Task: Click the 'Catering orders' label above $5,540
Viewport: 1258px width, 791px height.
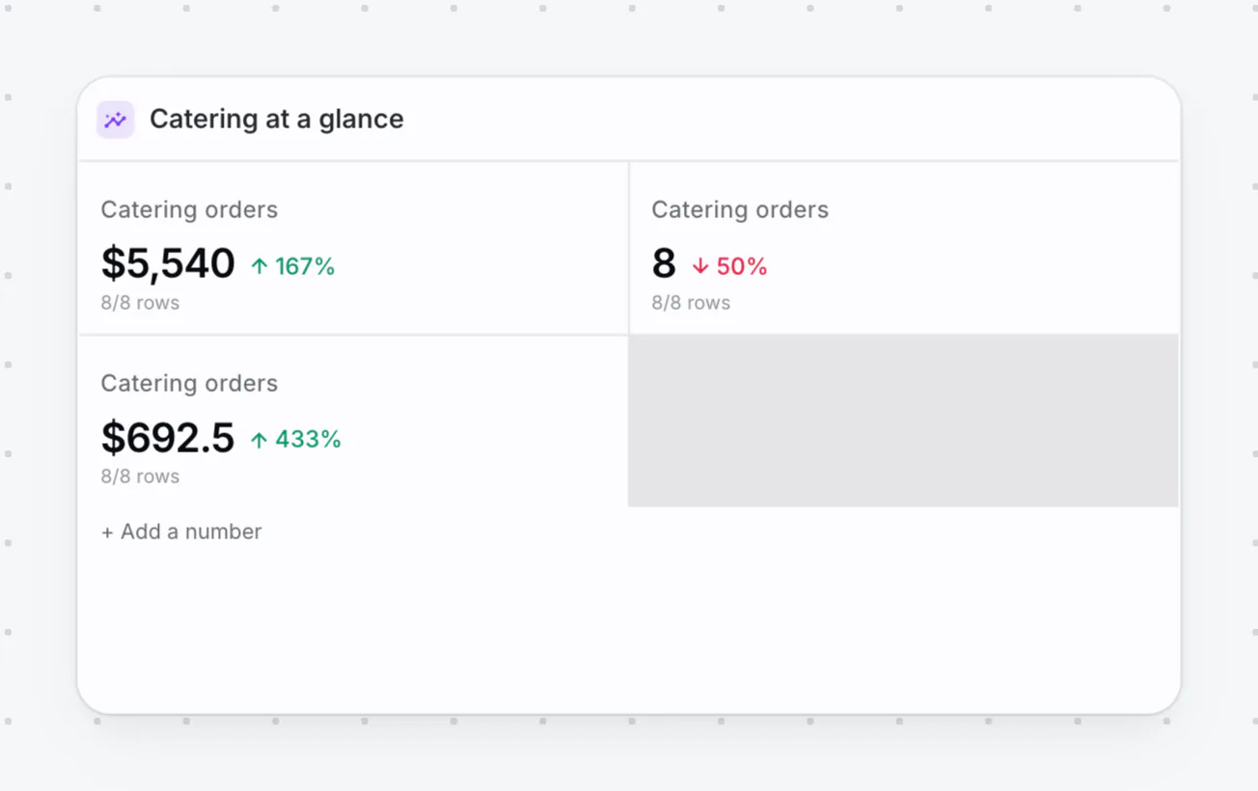Action: pyautogui.click(x=189, y=210)
